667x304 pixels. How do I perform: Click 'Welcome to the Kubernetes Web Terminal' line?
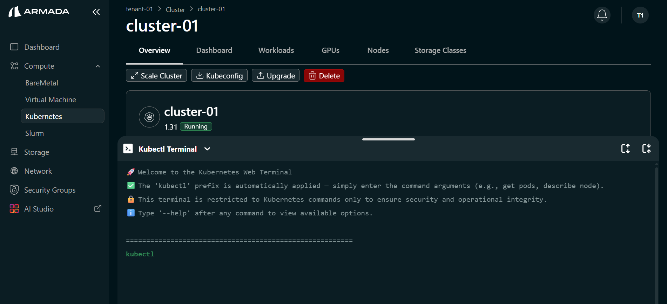[209, 172]
